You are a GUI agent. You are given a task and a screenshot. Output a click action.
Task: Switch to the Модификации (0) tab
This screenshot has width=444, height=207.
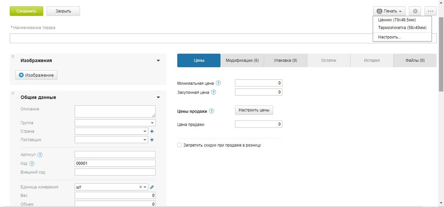[x=242, y=61]
